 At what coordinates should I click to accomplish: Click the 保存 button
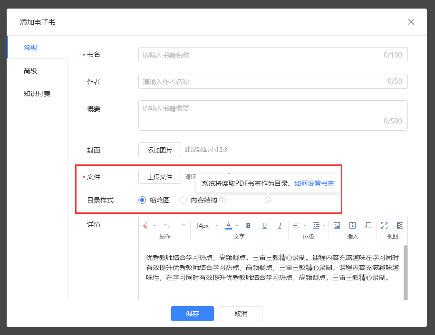(x=192, y=314)
